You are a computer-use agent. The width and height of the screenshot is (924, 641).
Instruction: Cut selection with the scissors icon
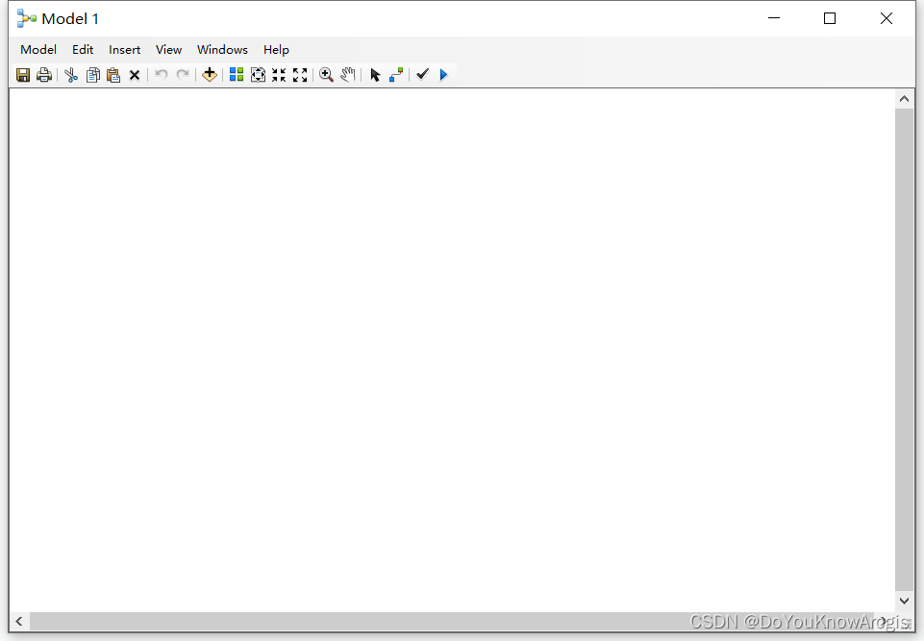(71, 75)
